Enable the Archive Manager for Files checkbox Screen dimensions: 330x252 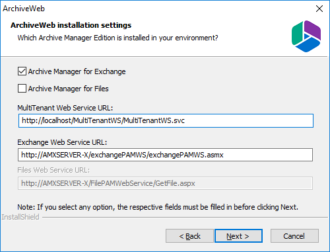(22, 89)
